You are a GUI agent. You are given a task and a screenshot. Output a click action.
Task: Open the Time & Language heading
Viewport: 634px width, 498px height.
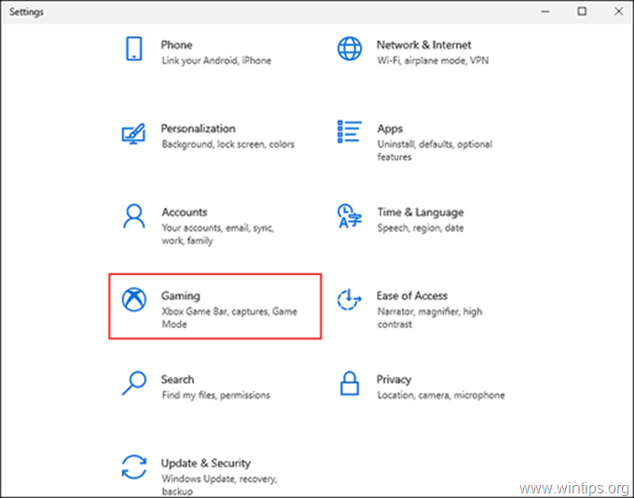[420, 213]
